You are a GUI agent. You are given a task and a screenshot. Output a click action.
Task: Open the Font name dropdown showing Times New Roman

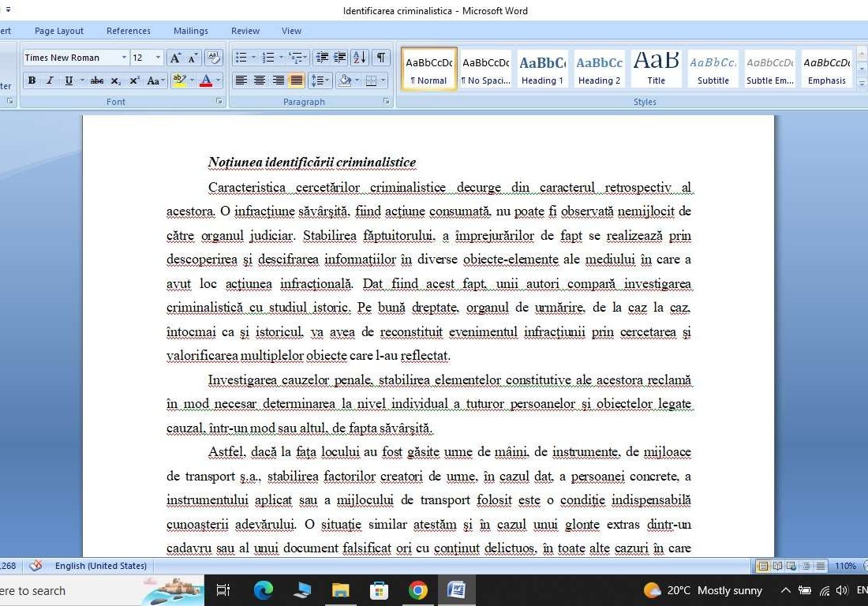pyautogui.click(x=124, y=57)
